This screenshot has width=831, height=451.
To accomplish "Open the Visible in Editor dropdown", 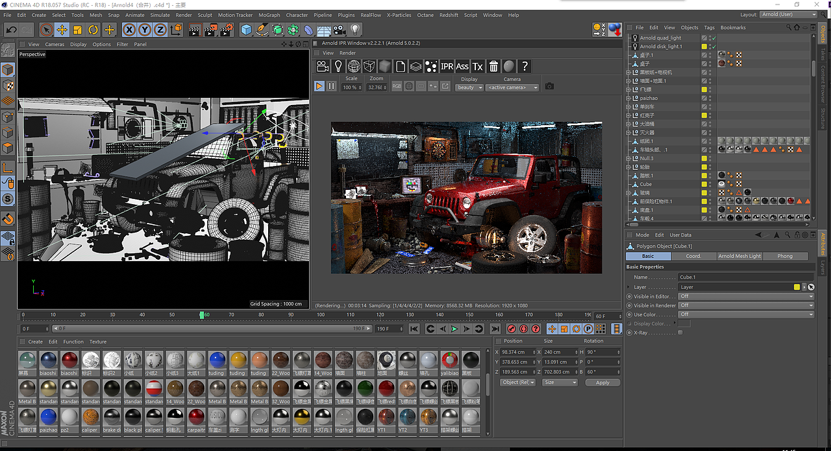I will tap(745, 296).
